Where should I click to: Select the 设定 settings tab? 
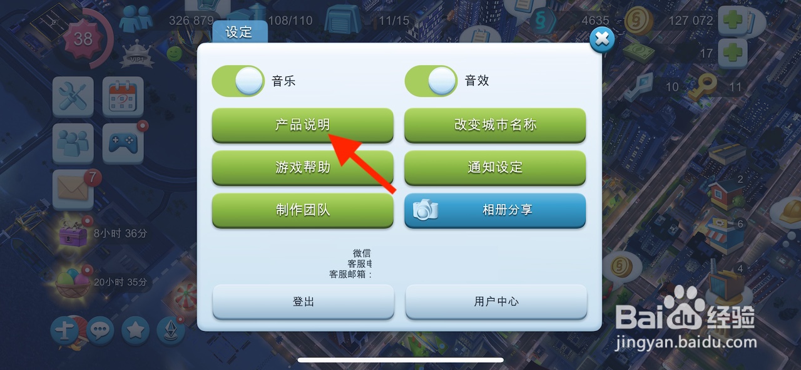click(x=240, y=32)
